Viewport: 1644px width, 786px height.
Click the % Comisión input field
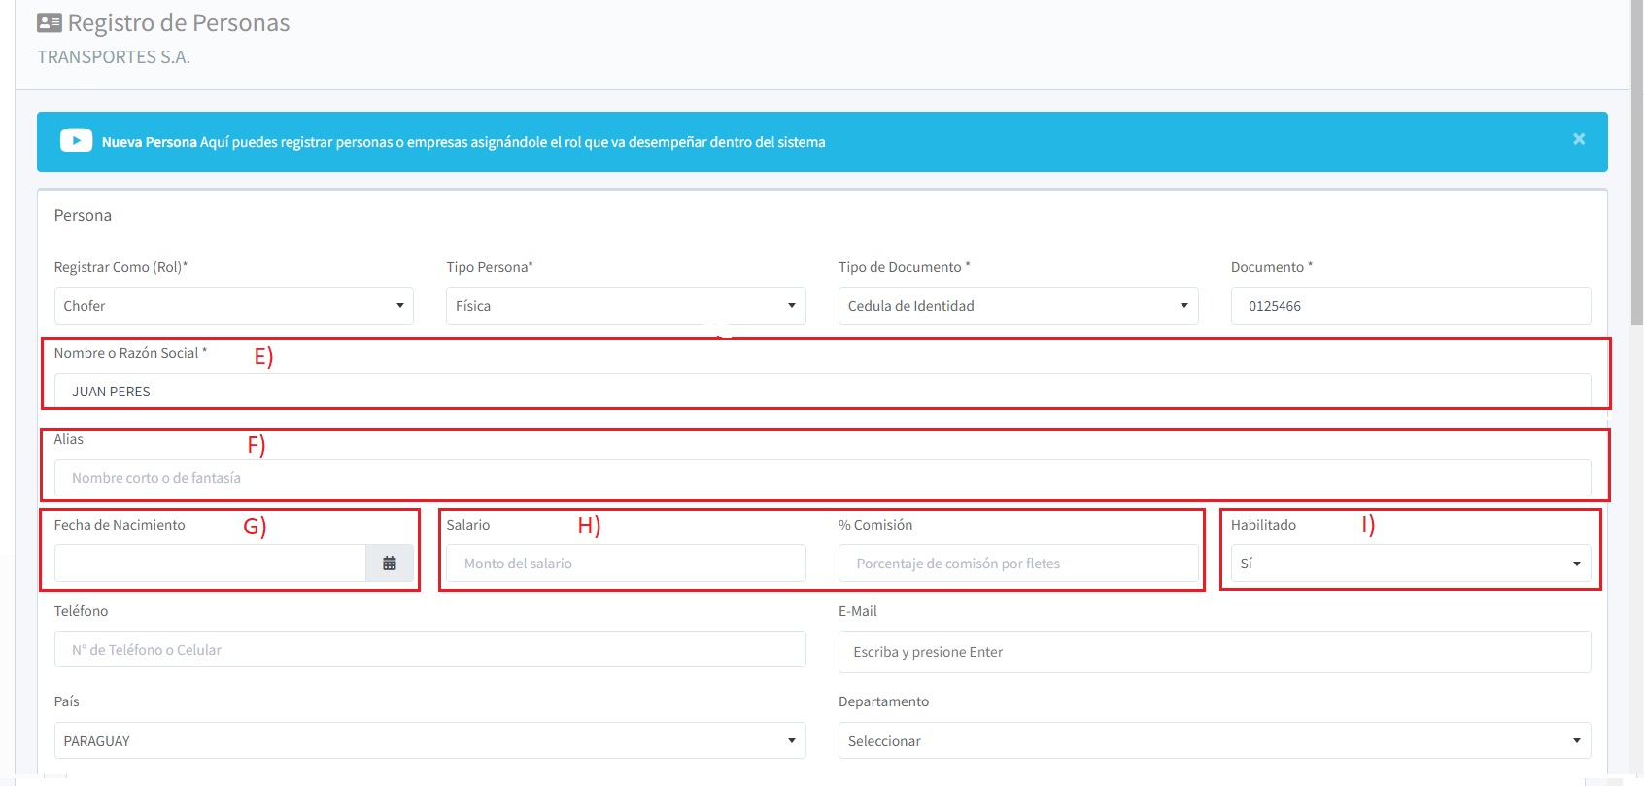1017,564
